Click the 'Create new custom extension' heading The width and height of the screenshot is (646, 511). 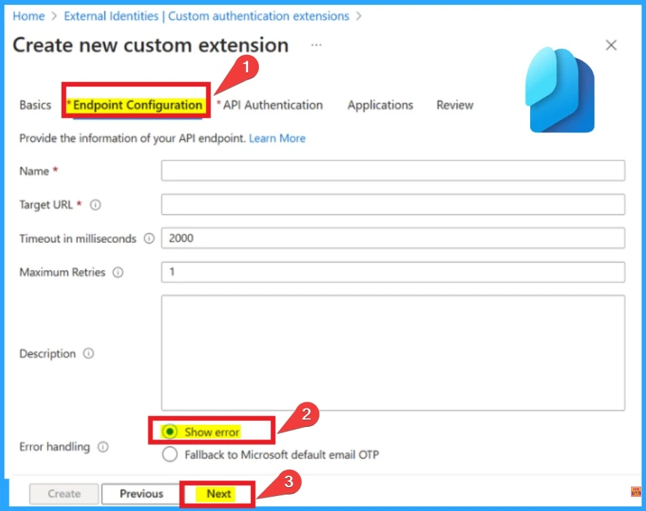click(150, 45)
